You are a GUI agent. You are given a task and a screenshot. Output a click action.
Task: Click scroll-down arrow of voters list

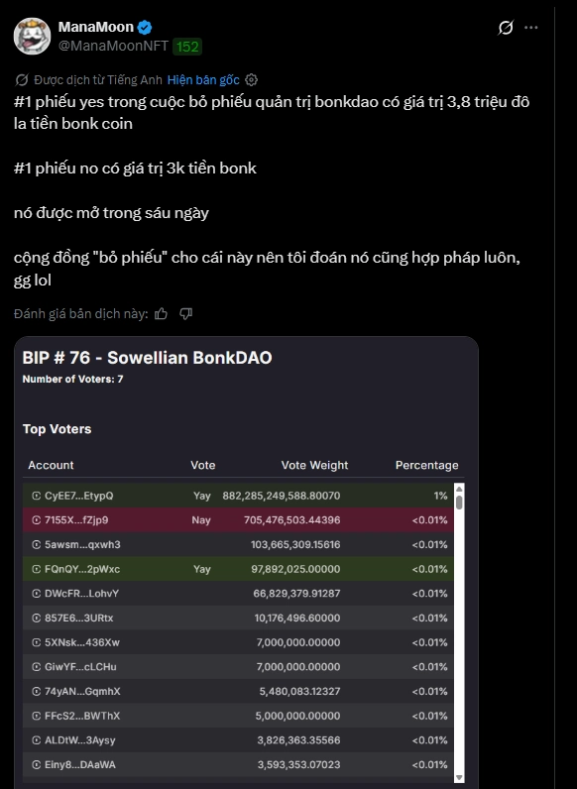459,777
